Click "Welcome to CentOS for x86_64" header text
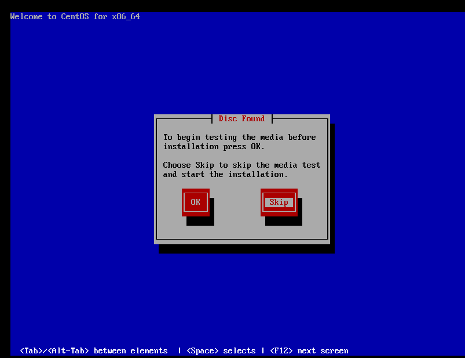465x358 pixels. coord(75,17)
